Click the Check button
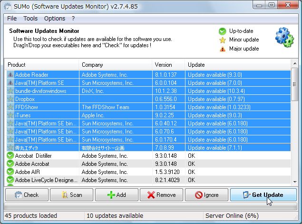The width and height of the screenshot is (302, 224). [x=27, y=195]
